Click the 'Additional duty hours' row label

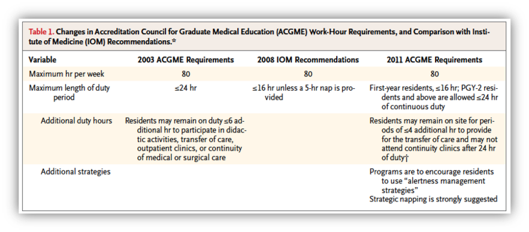pos(77,121)
